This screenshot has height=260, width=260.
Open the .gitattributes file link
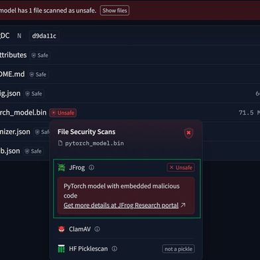pyautogui.click(x=13, y=55)
